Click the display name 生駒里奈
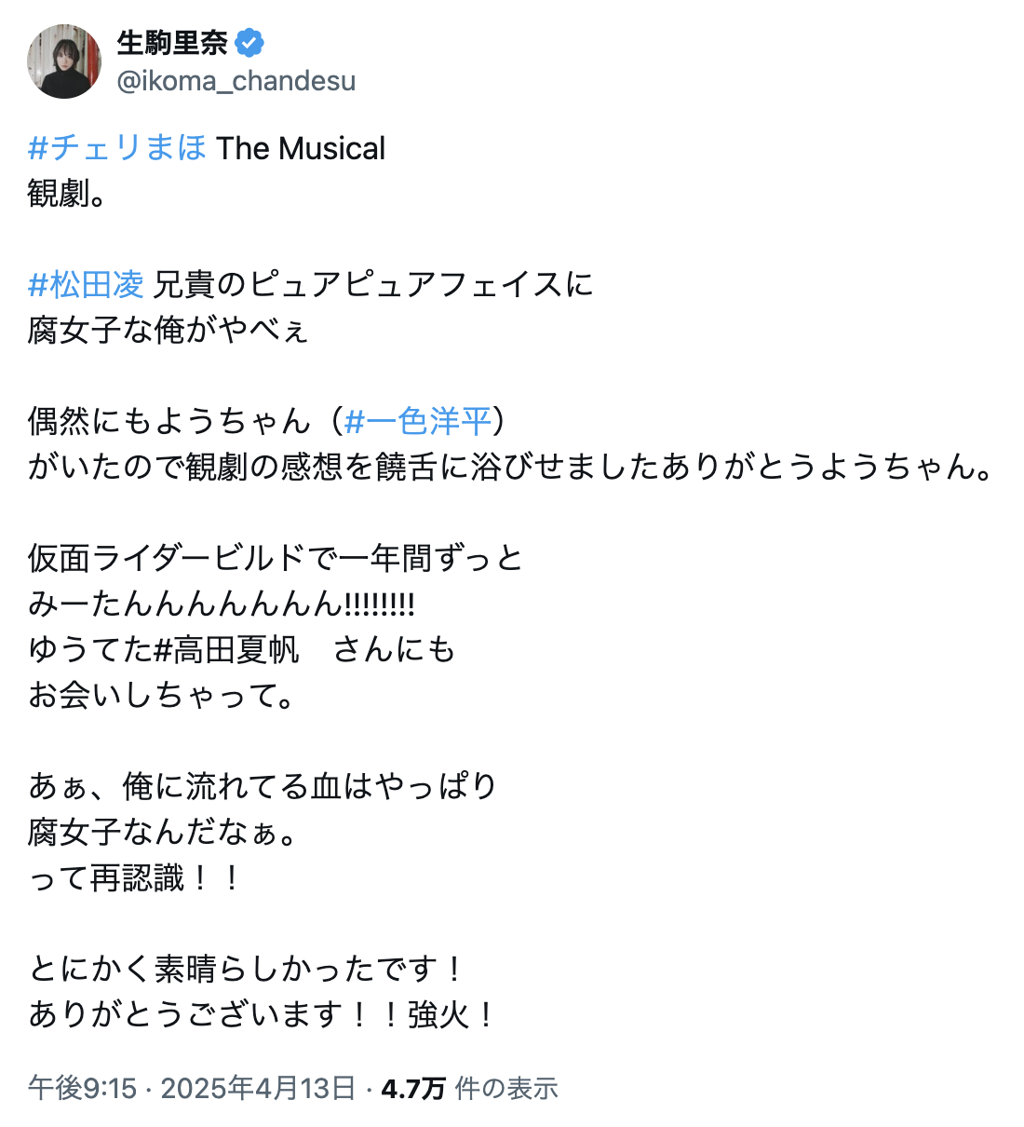The width and height of the screenshot is (1024, 1127). pyautogui.click(x=172, y=43)
